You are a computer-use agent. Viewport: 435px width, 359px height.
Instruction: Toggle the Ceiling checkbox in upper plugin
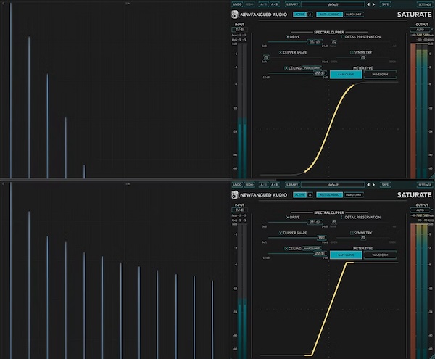(286, 68)
